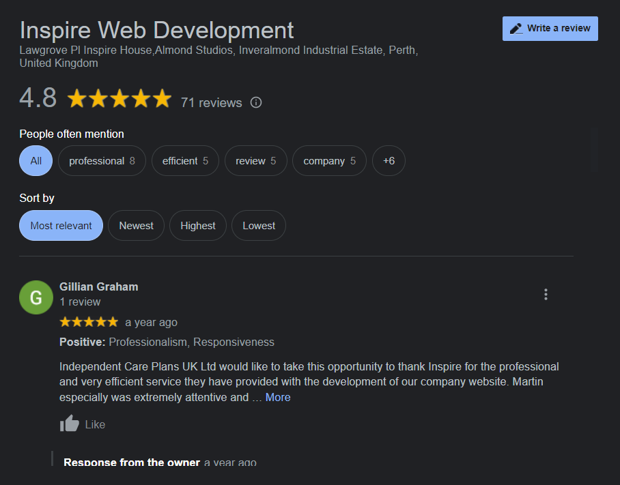Filter reviews by 'company' mention
Screen dimensions: 620x485
tap(329, 161)
